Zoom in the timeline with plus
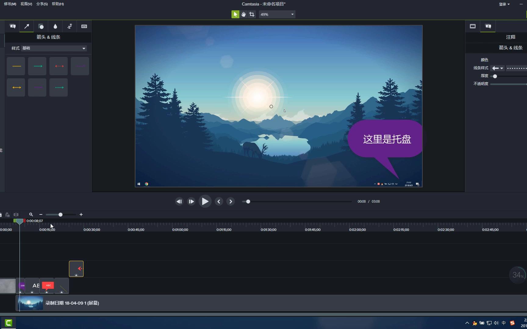This screenshot has height=329, width=527. click(x=81, y=215)
